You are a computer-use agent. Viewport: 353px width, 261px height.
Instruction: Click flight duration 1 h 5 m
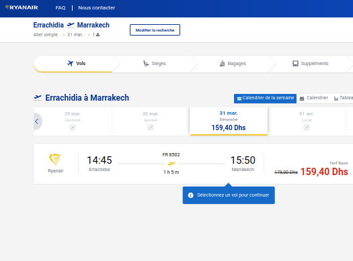click(x=171, y=172)
